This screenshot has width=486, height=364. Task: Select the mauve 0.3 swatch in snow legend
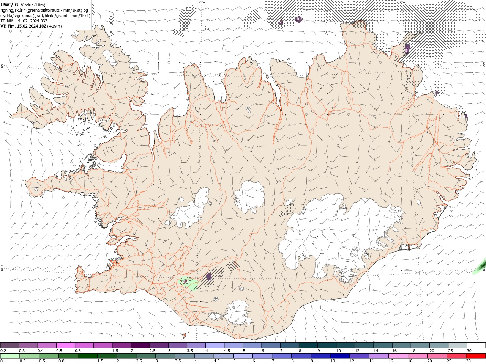[x=28, y=345]
